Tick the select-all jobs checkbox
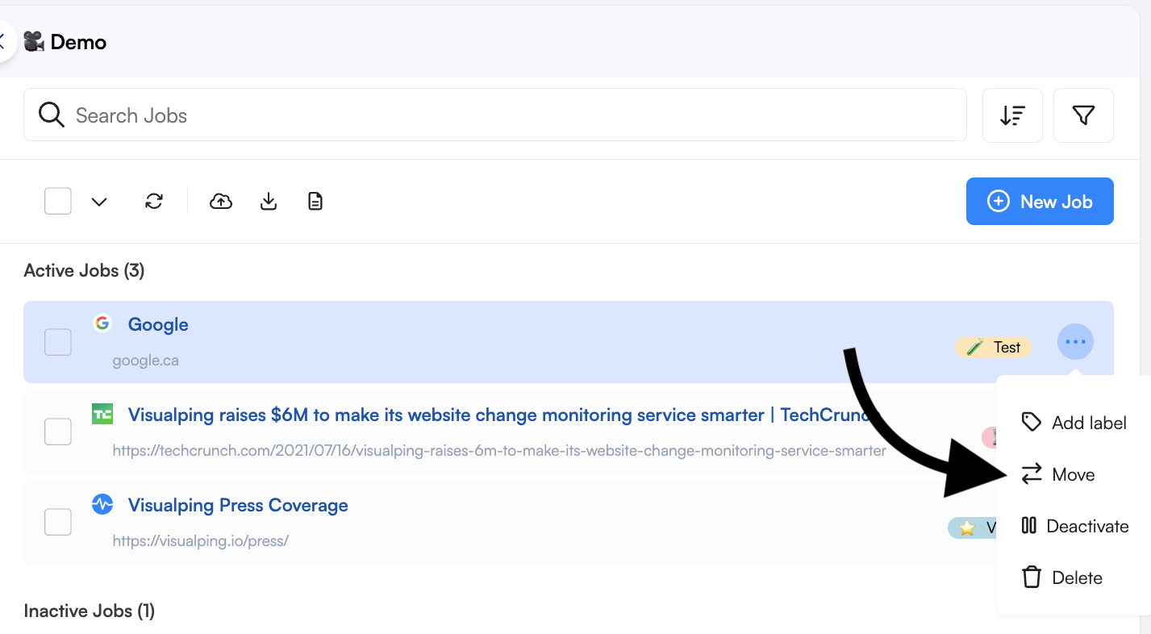 [x=58, y=201]
